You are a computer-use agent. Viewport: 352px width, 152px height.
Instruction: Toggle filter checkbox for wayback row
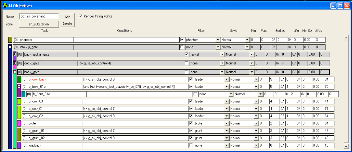[x=191, y=145]
